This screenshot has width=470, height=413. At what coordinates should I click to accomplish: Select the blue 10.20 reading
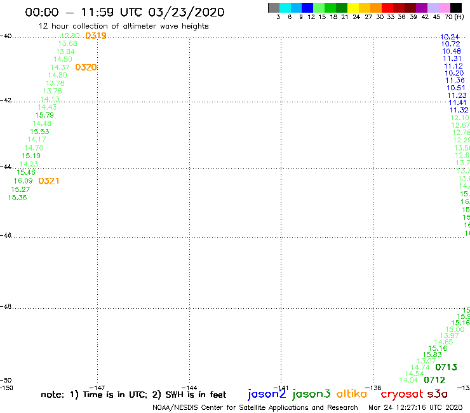tap(454, 74)
